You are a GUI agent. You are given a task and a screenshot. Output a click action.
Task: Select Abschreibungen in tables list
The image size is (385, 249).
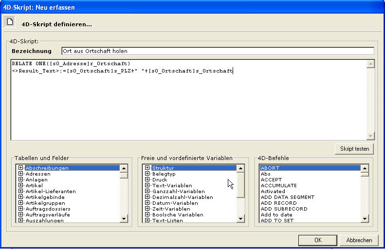tap(47, 168)
